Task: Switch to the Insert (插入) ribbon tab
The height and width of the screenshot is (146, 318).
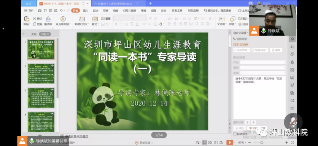Action: coord(86,11)
